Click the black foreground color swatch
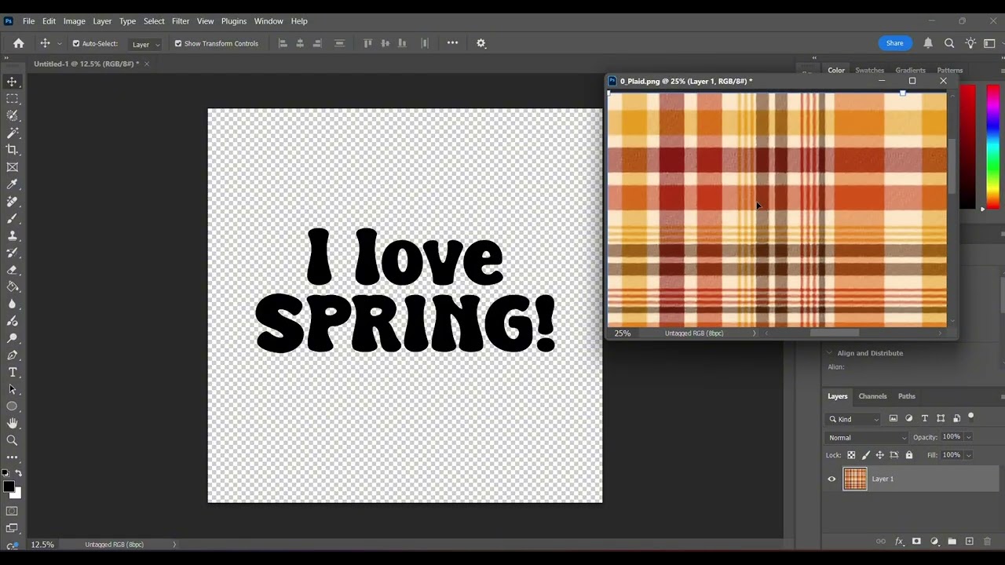 coord(9,487)
